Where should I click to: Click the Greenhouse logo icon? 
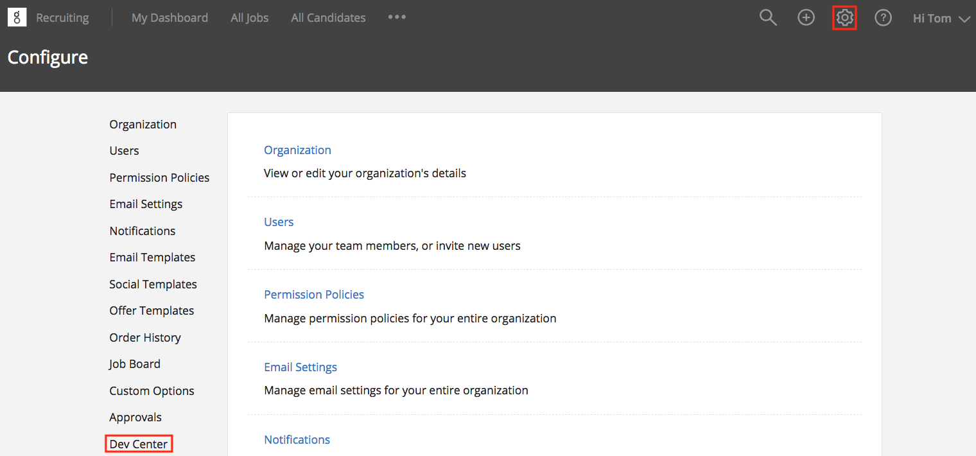[17, 17]
